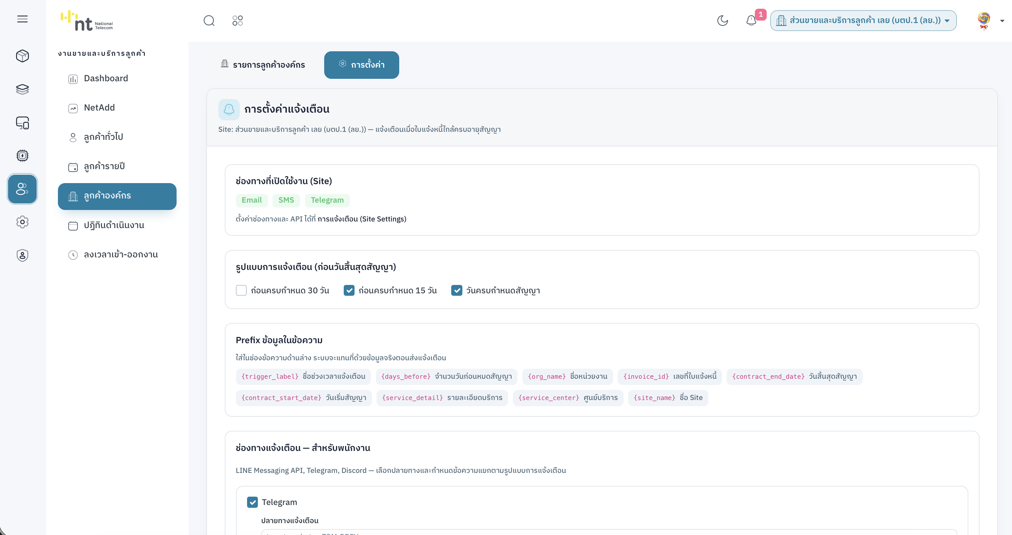Open the hamburger menu icon
1012x535 pixels.
[x=22, y=19]
